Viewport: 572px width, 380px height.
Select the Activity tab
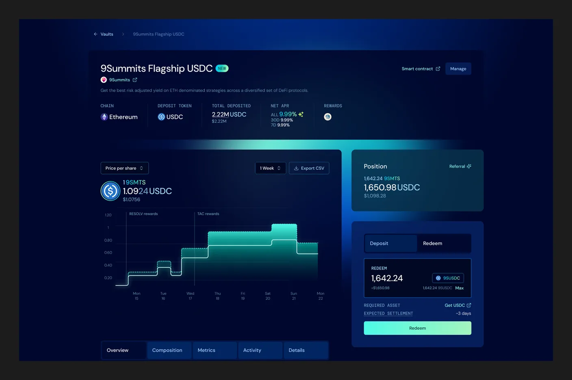(260, 350)
